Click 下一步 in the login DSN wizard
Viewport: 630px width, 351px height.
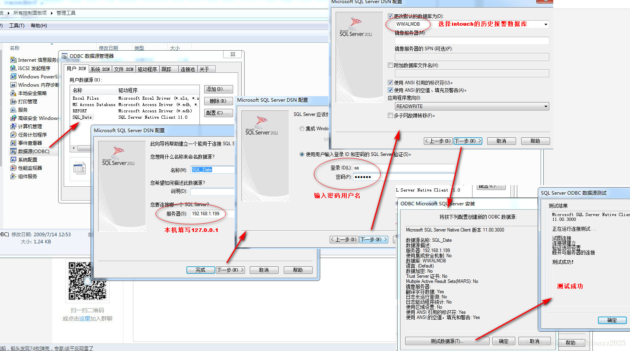coord(374,239)
